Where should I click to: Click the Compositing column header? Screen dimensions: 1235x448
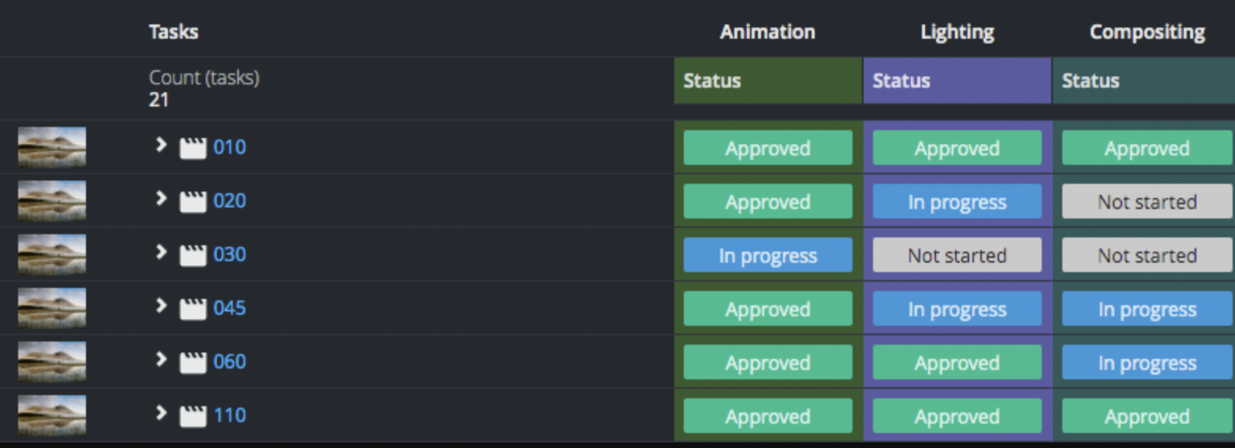(x=1147, y=32)
